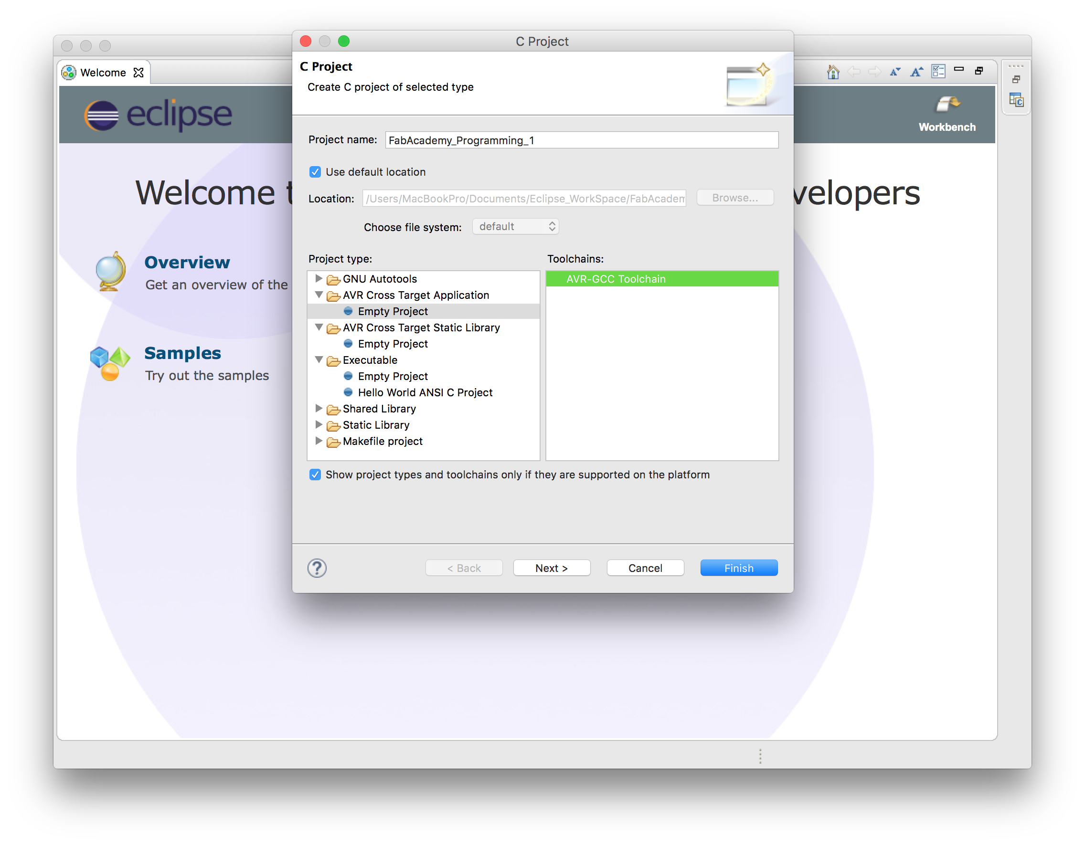Click the 'Try out the samples' description text

point(207,376)
